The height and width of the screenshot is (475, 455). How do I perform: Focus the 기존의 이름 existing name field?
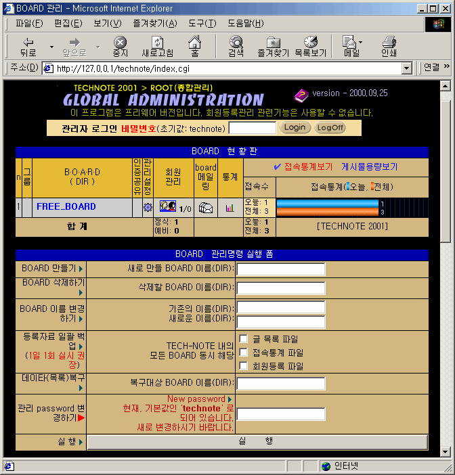281,307
